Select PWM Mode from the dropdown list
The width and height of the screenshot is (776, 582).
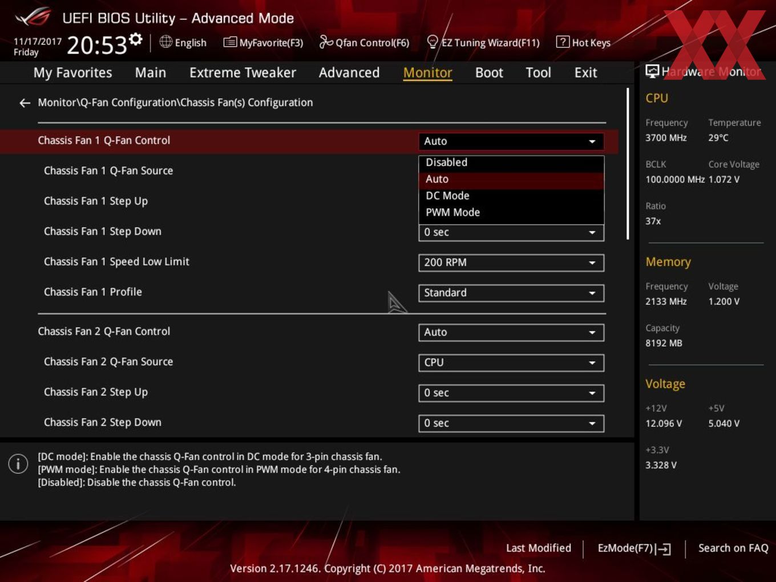511,212
